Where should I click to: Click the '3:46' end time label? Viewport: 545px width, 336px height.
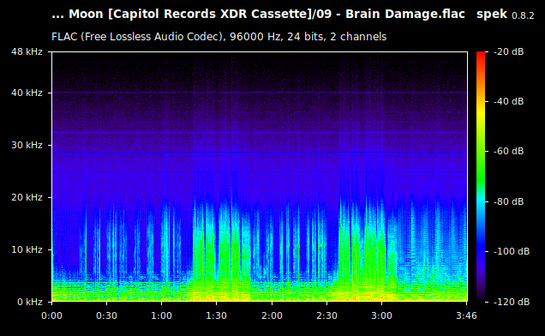pyautogui.click(x=466, y=315)
